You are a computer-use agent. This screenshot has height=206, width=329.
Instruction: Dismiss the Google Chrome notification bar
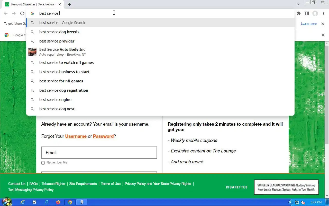[323, 35]
